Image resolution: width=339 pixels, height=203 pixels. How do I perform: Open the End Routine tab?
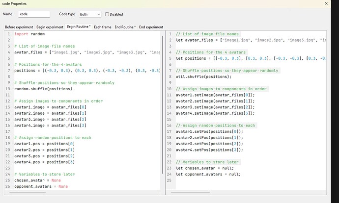pyautogui.click(x=125, y=27)
